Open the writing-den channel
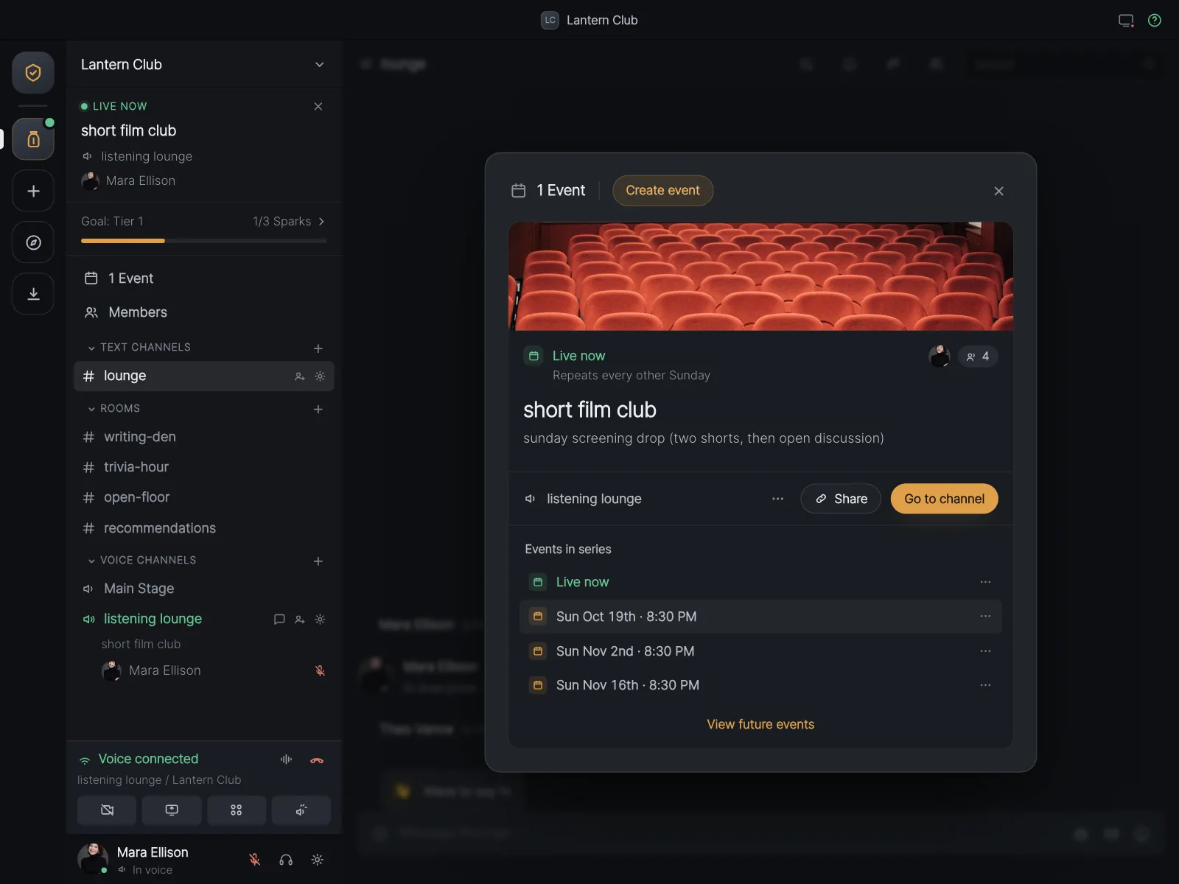 [203, 437]
